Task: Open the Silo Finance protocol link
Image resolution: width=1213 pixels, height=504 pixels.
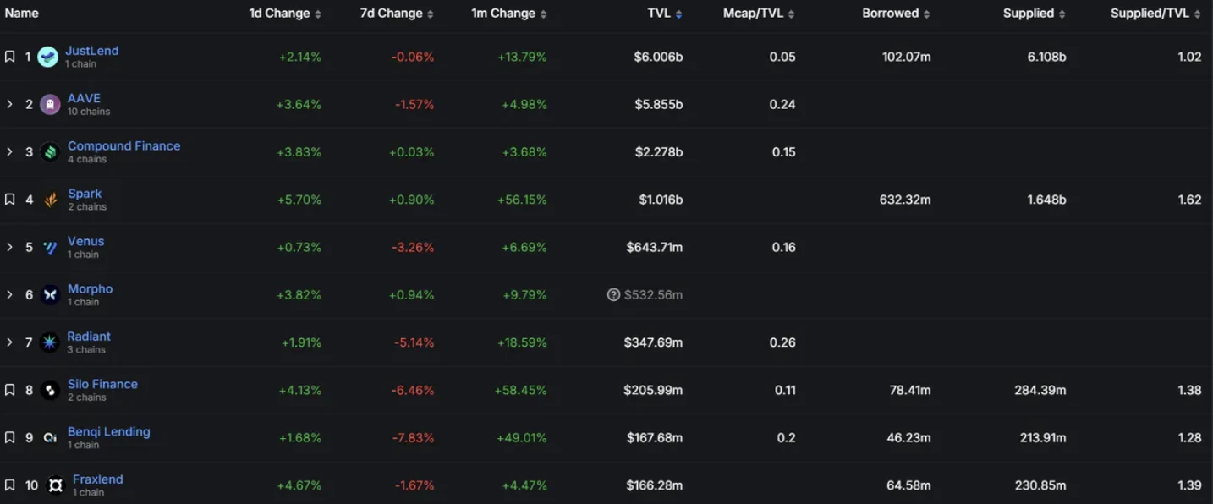Action: click(x=102, y=384)
